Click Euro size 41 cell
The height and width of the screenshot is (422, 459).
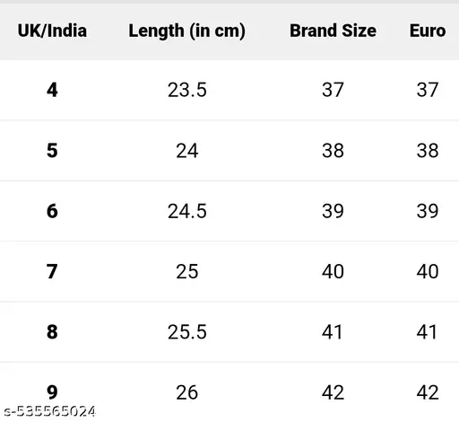tap(427, 332)
